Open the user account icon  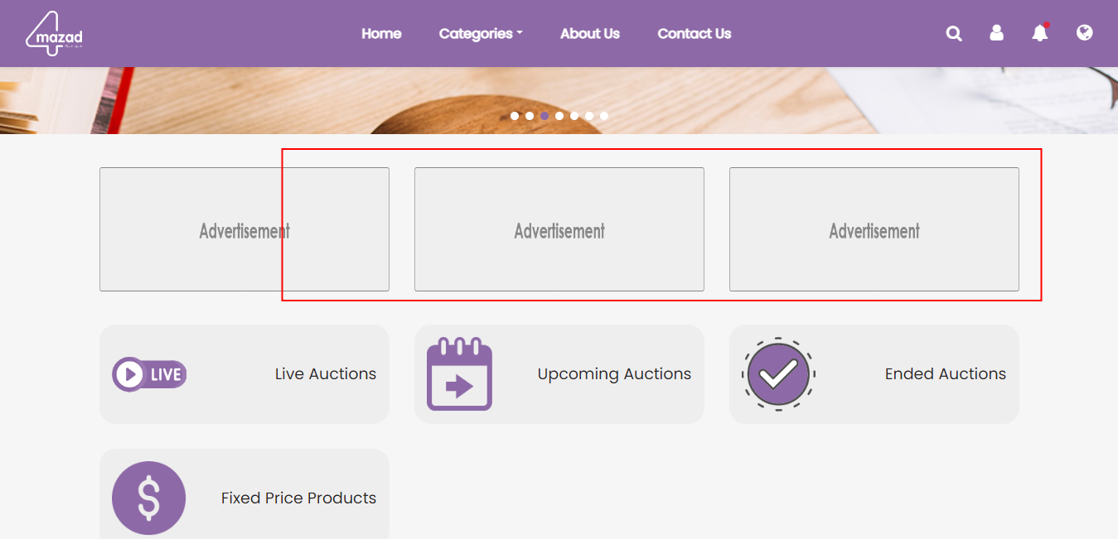click(x=996, y=33)
